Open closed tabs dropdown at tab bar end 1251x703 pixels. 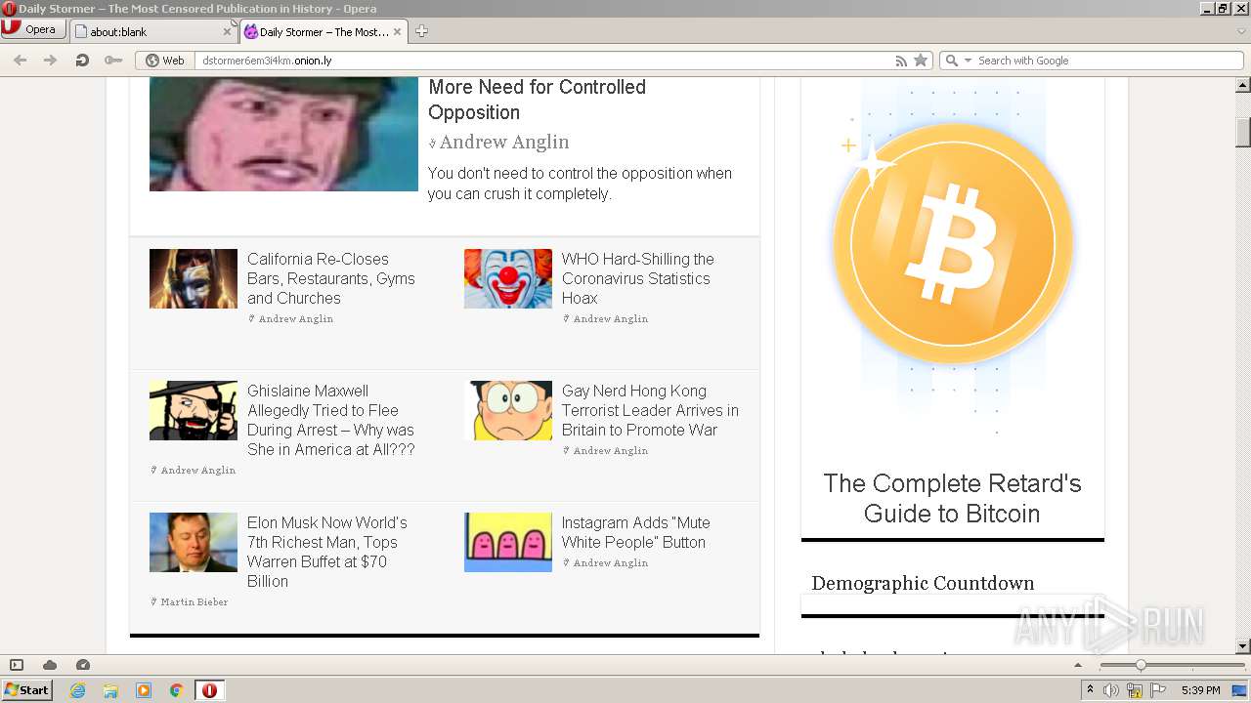point(1241,31)
